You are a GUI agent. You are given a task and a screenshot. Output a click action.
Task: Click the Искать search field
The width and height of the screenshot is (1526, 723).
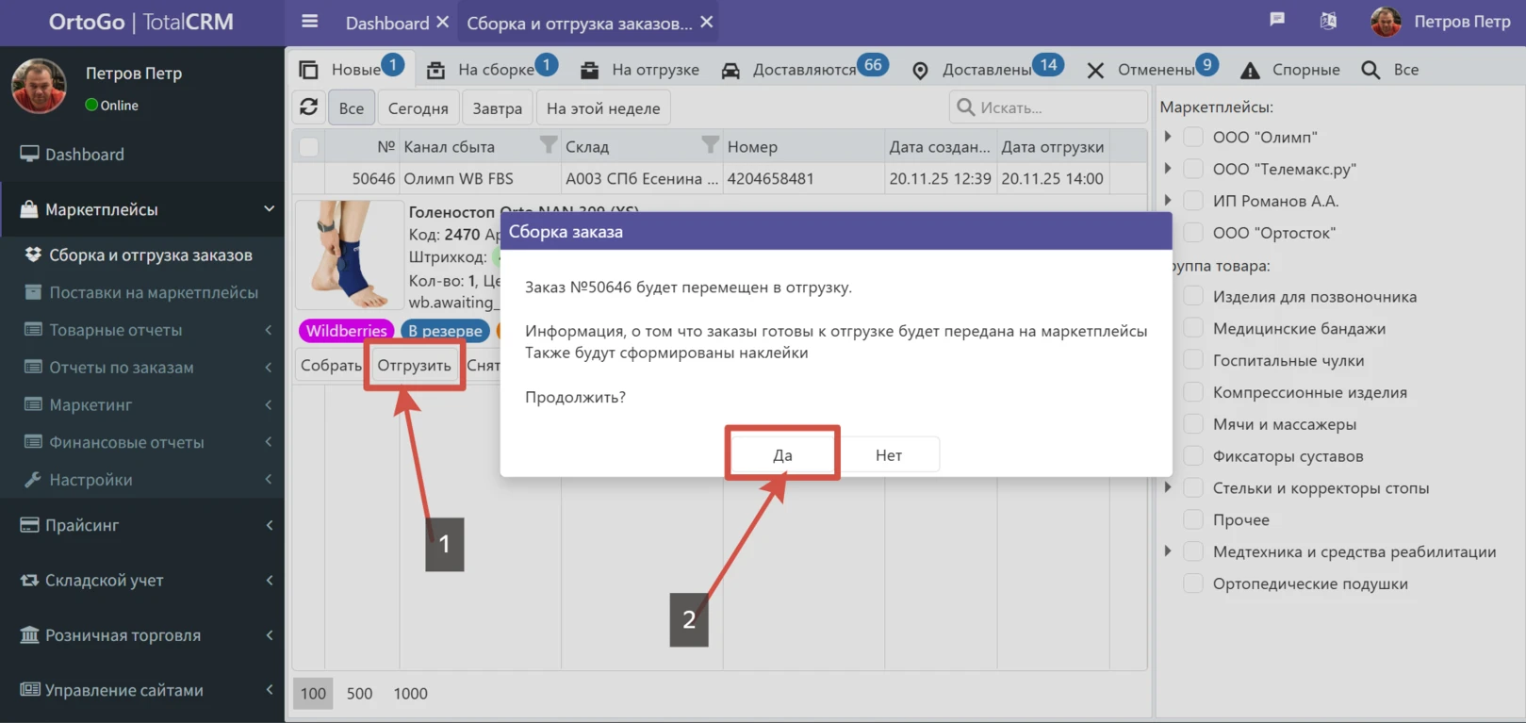(1056, 107)
